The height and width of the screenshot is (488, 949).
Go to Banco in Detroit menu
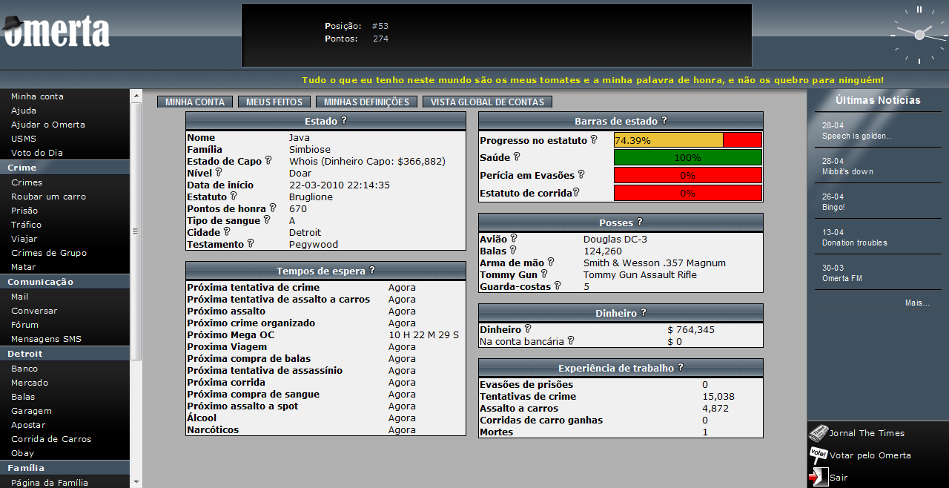point(24,369)
